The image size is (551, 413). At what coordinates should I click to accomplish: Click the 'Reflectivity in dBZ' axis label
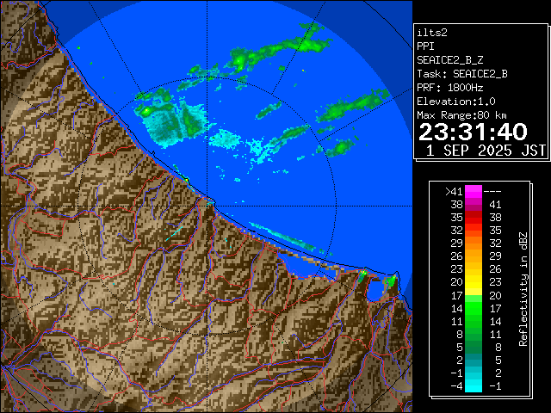click(x=523, y=288)
